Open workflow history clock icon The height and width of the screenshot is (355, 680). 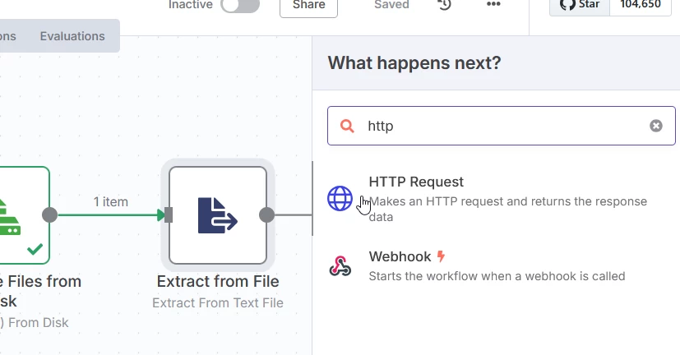(x=444, y=5)
